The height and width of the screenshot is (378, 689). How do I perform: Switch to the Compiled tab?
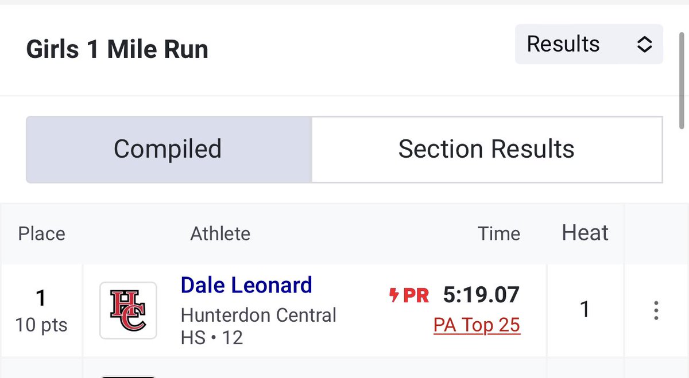169,150
